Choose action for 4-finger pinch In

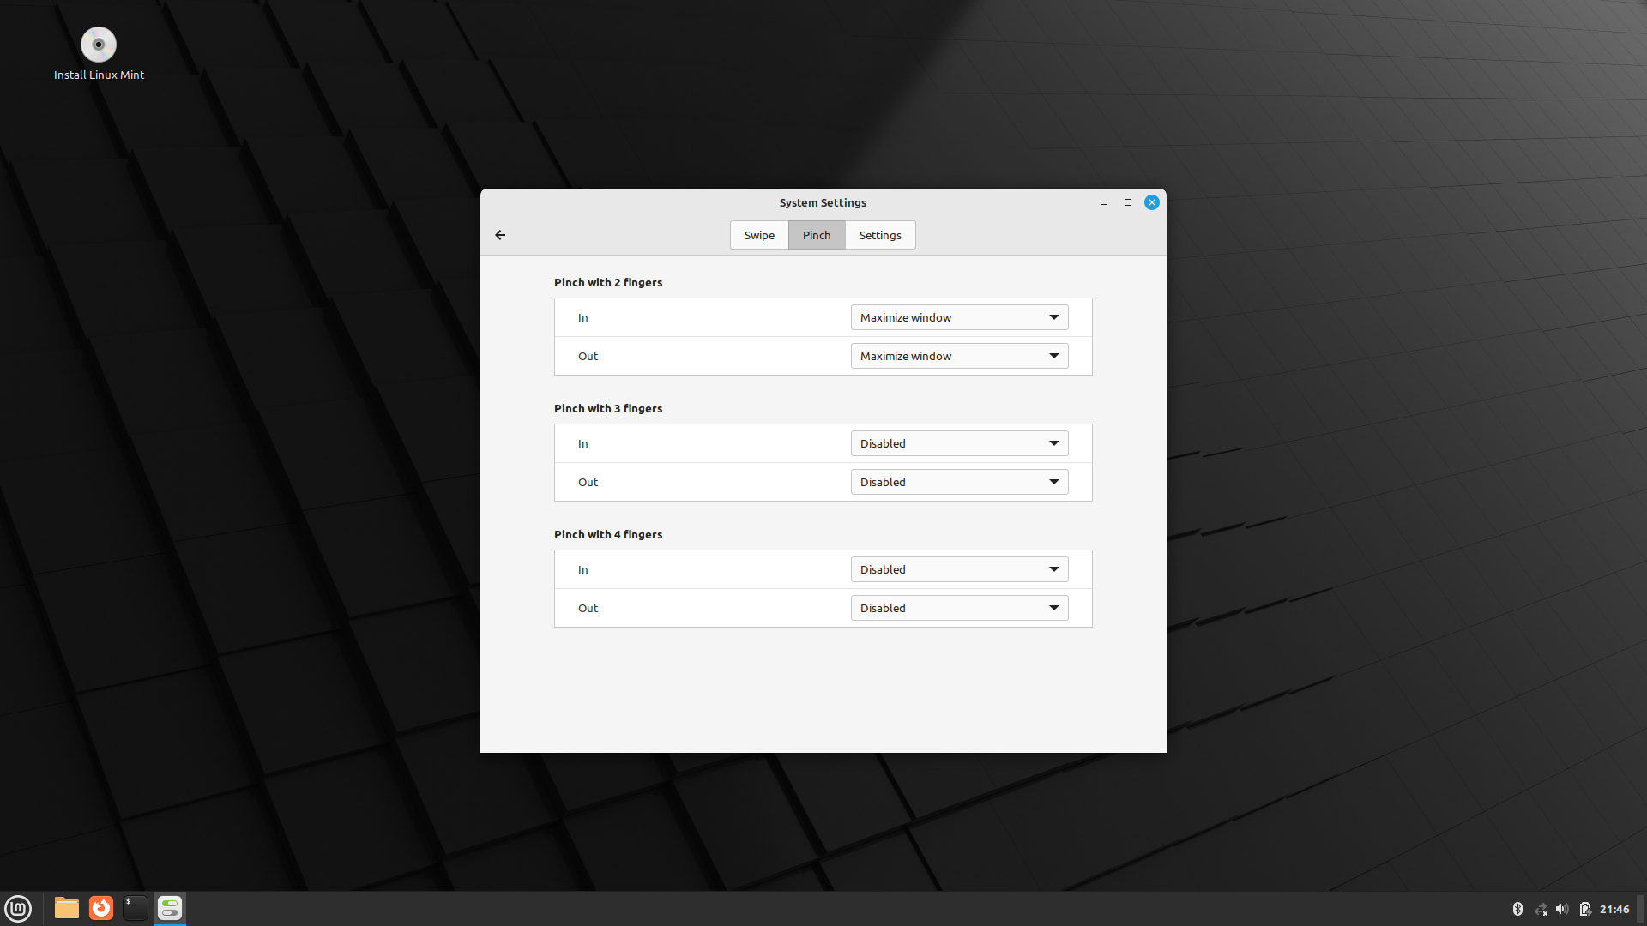pyautogui.click(x=959, y=569)
